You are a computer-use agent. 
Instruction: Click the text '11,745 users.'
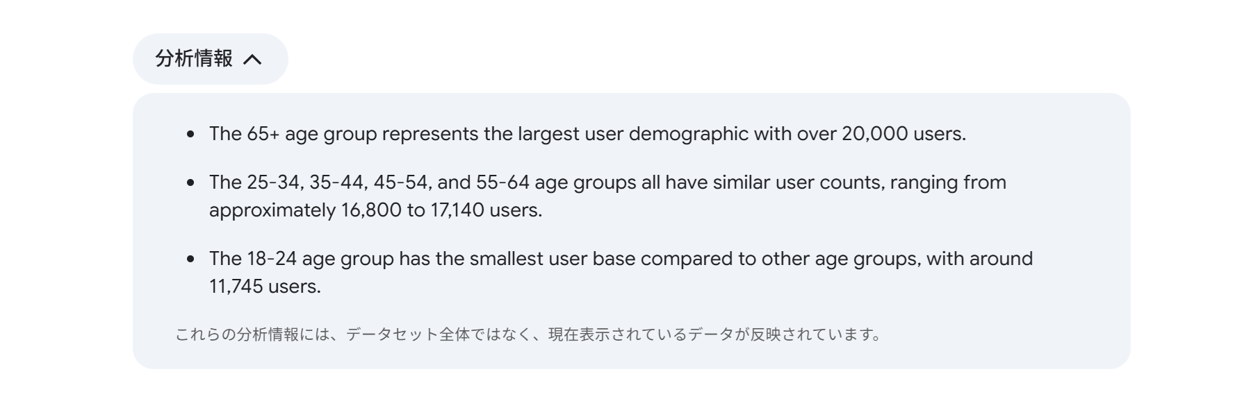[x=265, y=287]
